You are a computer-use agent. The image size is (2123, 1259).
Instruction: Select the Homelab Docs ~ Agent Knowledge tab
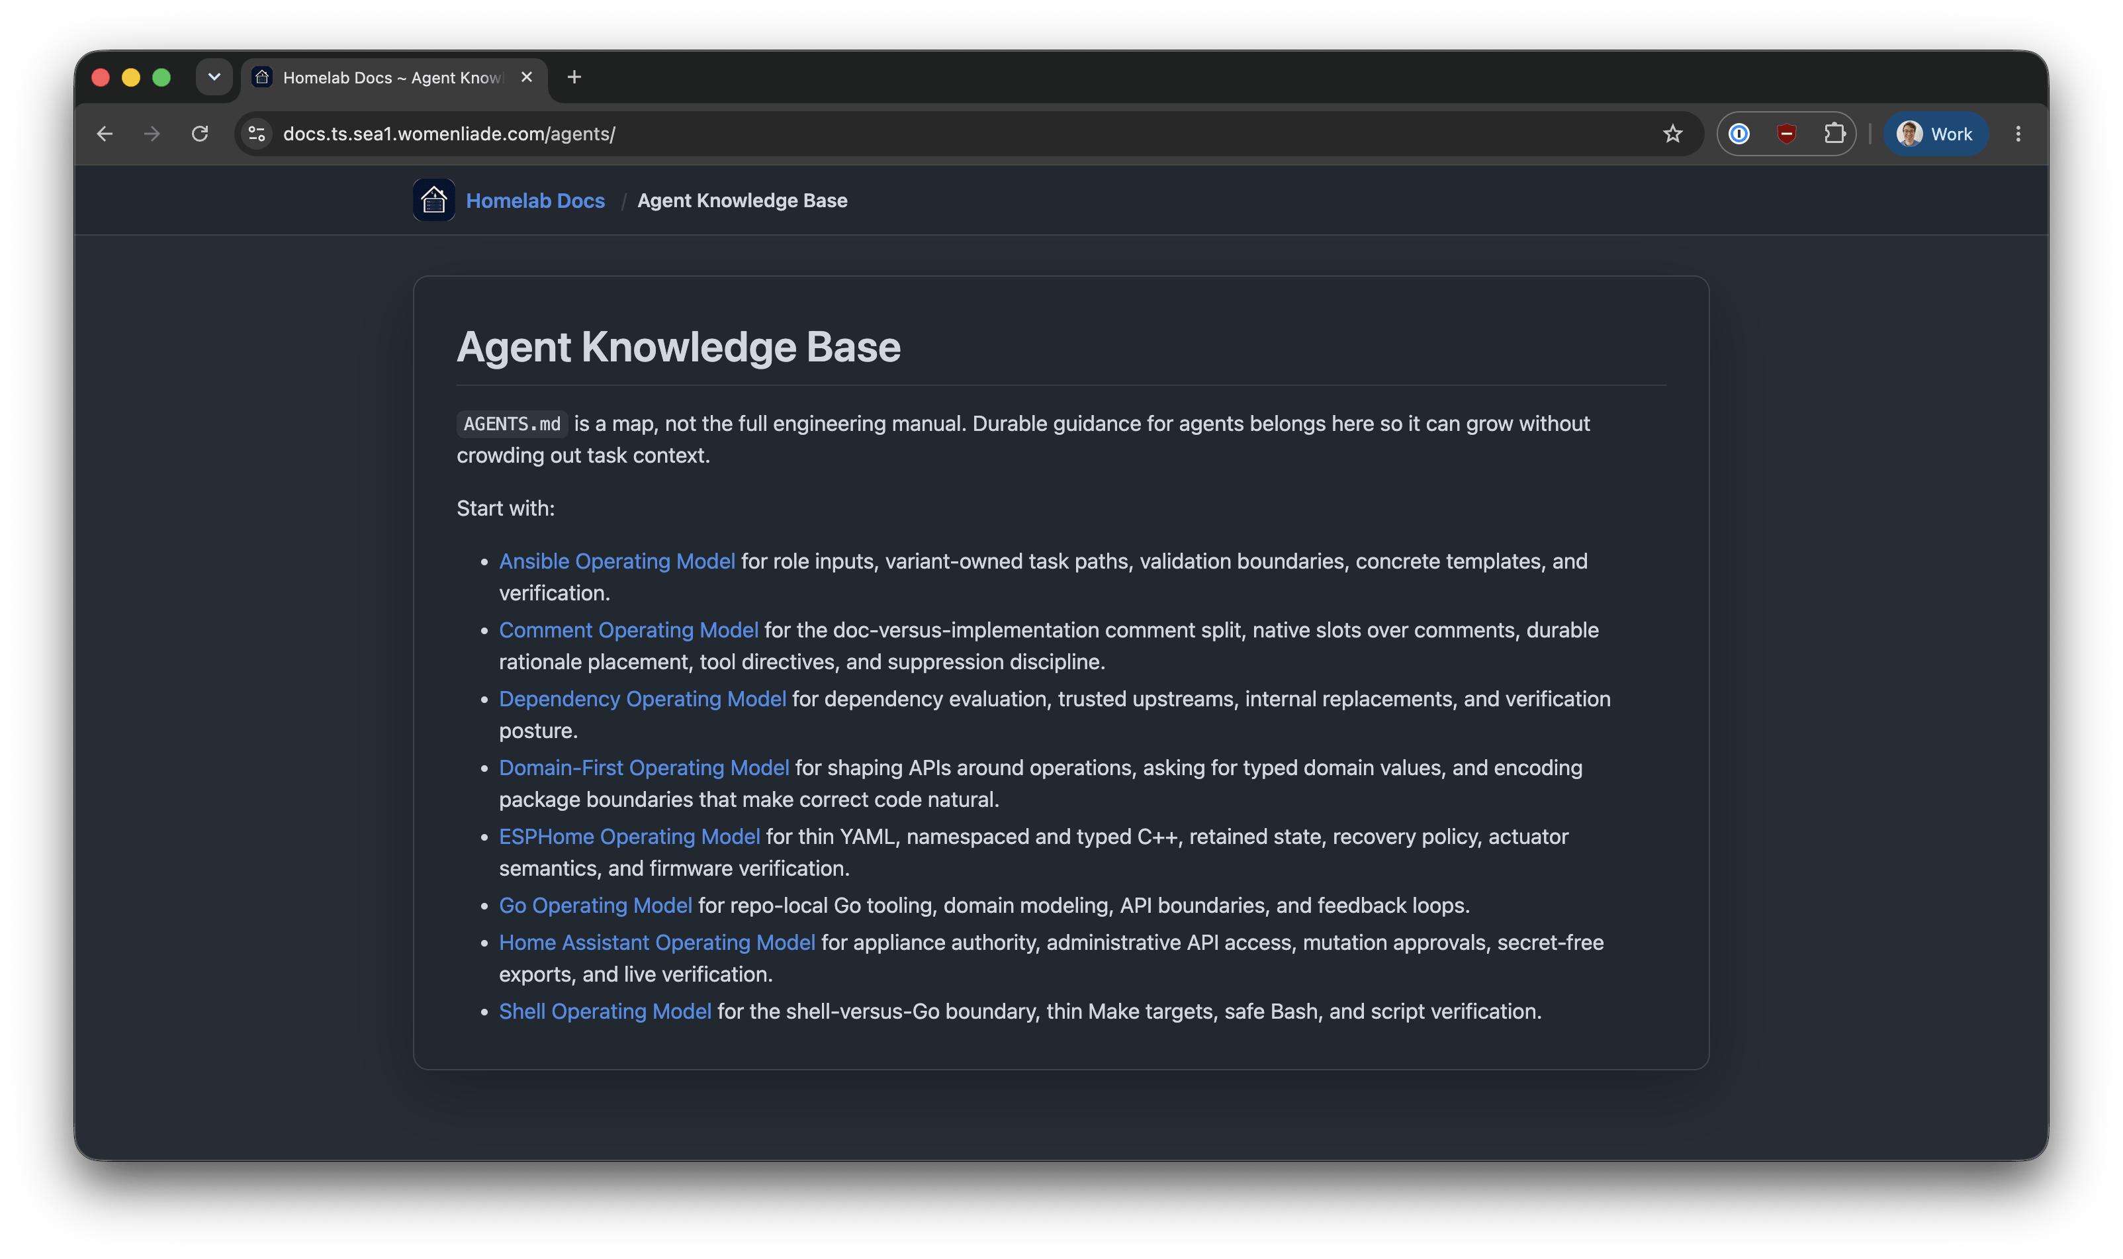pos(394,77)
